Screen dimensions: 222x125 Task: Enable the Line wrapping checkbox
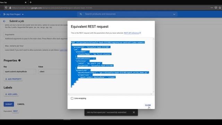click(72, 98)
